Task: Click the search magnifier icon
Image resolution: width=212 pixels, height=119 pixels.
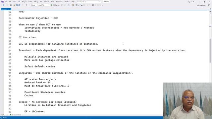Action: coord(99,2)
